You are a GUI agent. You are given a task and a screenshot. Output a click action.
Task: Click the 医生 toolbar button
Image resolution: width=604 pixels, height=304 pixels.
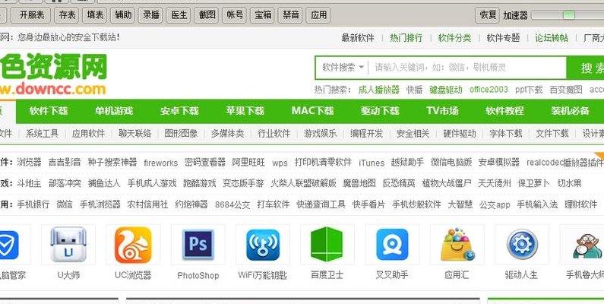click(x=179, y=15)
